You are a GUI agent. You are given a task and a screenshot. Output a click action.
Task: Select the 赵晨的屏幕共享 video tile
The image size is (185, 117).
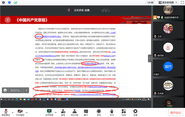[x=168, y=13]
